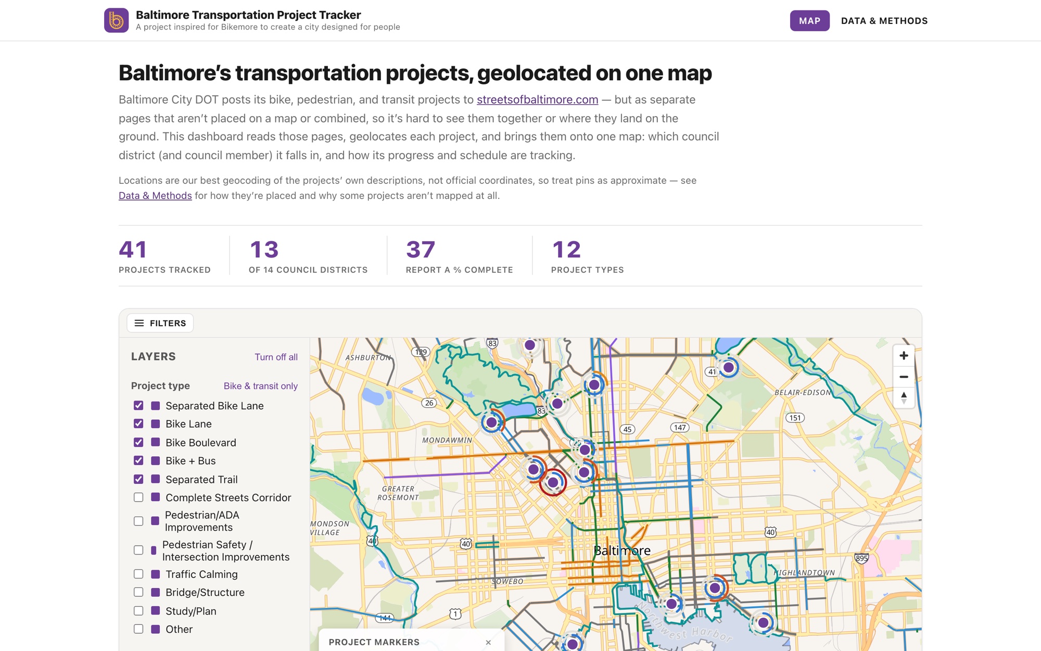Toggle the Bike + Bus checkbox

coord(138,460)
